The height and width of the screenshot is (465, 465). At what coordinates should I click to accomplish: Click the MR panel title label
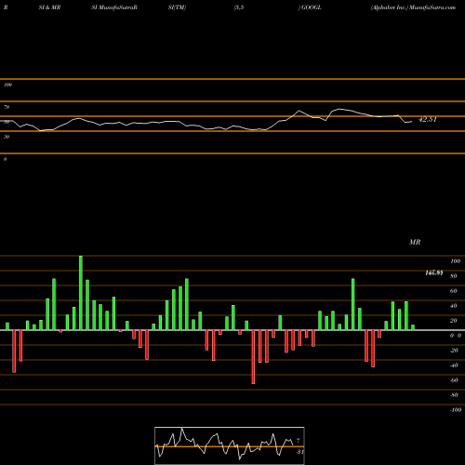click(415, 242)
